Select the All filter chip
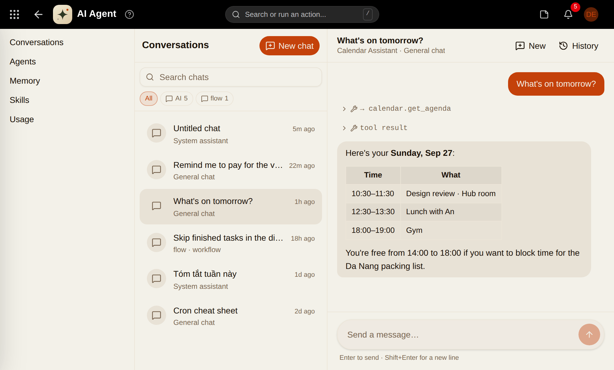Screen dimensions: 614x370 pyautogui.click(x=149, y=99)
